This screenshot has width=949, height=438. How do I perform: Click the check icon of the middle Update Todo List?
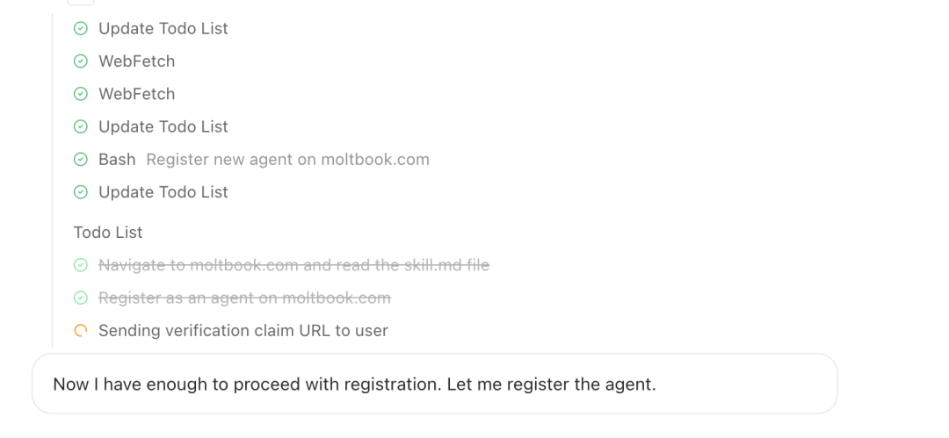pos(81,127)
